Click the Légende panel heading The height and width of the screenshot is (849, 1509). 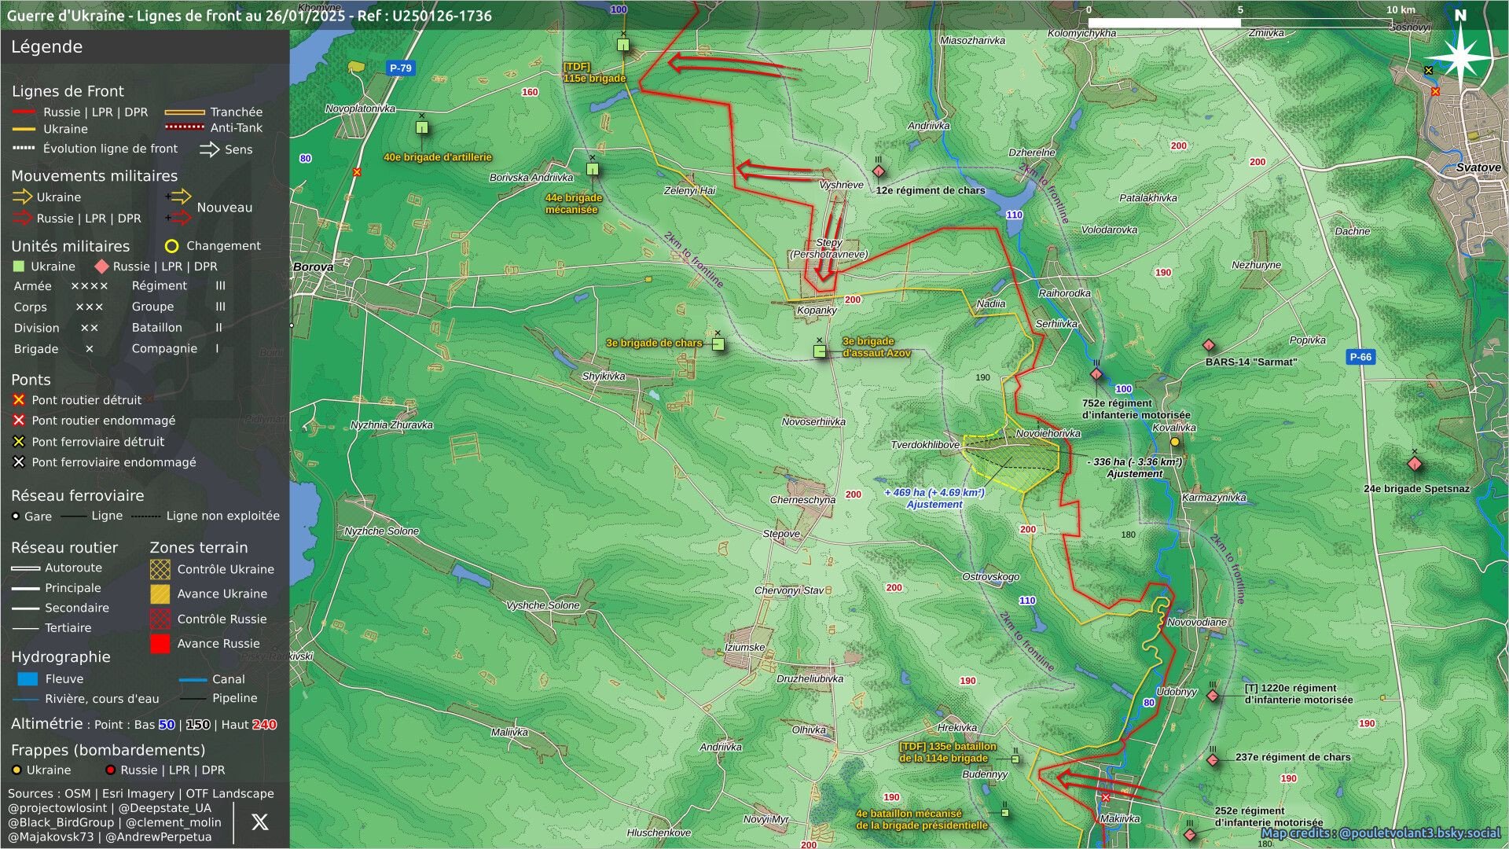[x=46, y=47]
